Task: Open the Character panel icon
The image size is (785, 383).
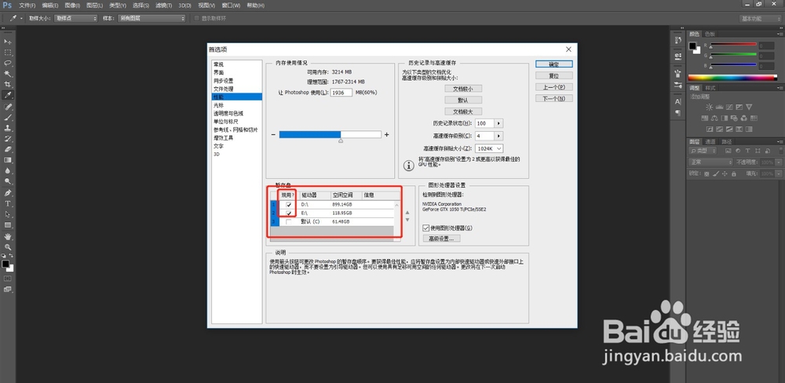Action: (678, 101)
